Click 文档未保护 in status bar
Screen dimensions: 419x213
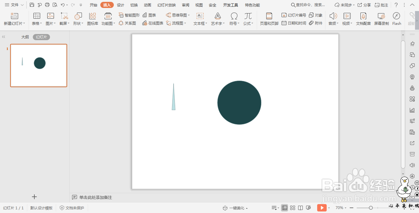tap(72, 208)
